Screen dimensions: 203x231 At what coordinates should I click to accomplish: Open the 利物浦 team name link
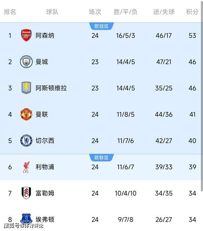point(45,167)
